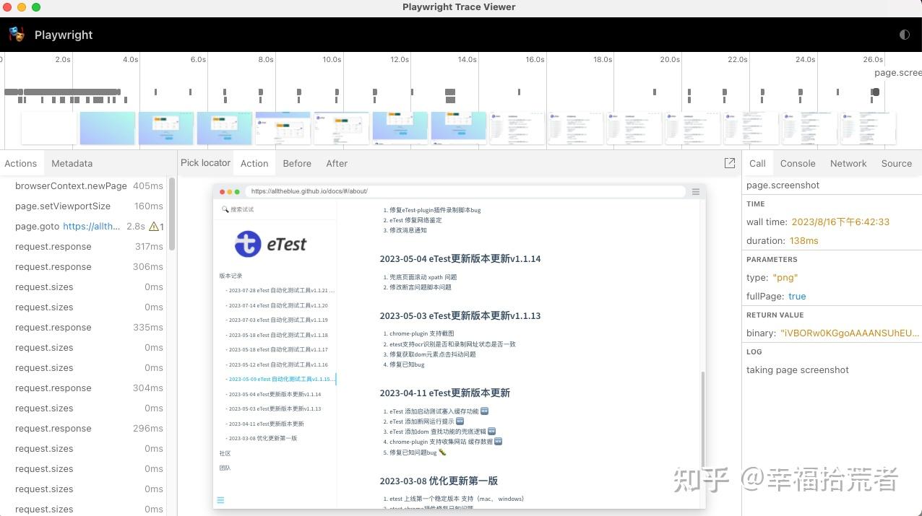Click the timeline marker near 14.0s

point(451,93)
